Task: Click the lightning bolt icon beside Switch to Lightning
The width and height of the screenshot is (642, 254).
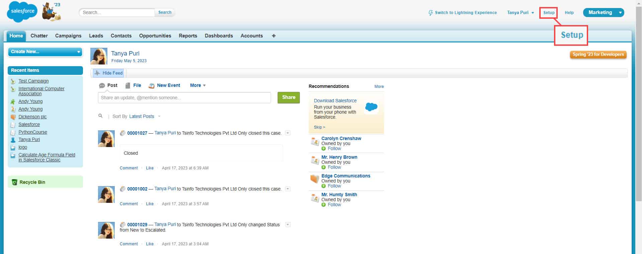Action: click(x=431, y=13)
